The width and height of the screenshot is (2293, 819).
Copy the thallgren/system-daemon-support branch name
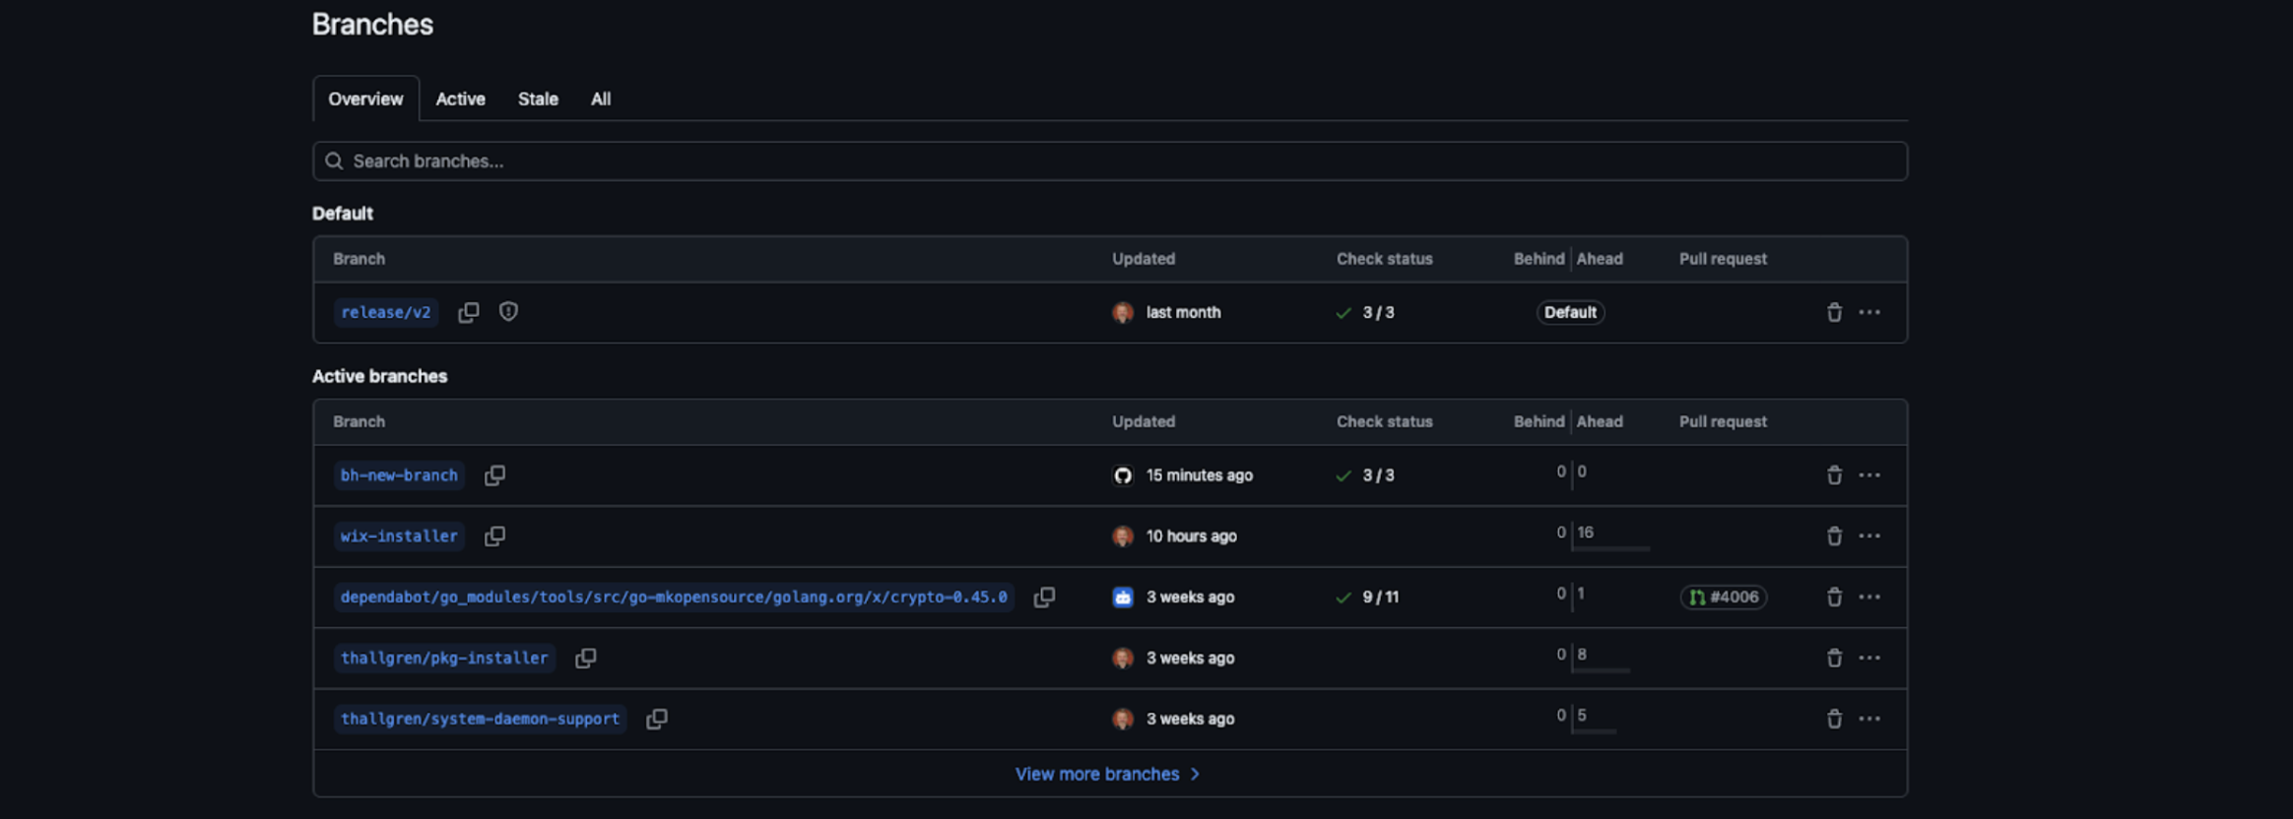[x=656, y=720]
